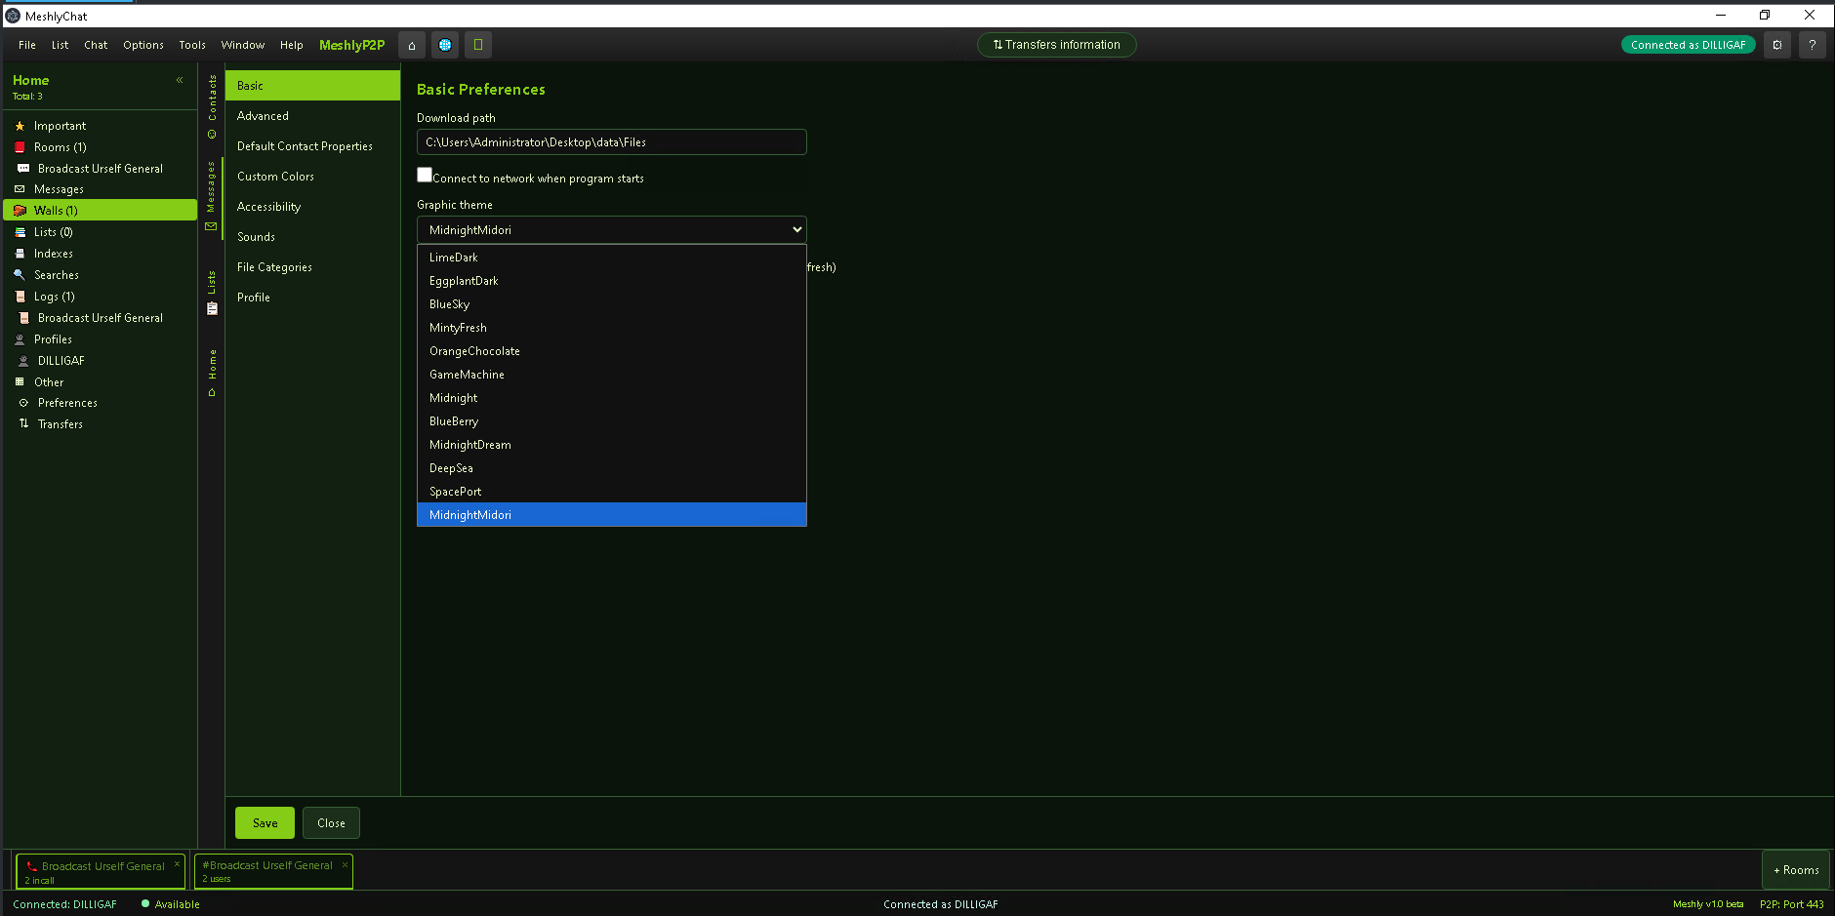Select Rooms (1) in the sidebar
This screenshot has height=916, width=1835.
[100, 147]
